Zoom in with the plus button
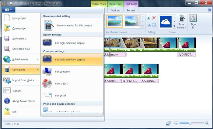Image resolution: width=213 pixels, height=129 pixels. 207,123
